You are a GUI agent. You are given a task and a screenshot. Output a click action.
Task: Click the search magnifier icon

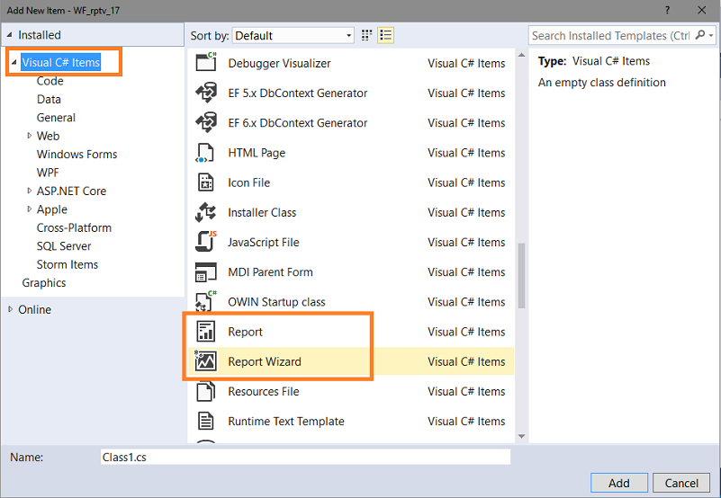(x=700, y=35)
